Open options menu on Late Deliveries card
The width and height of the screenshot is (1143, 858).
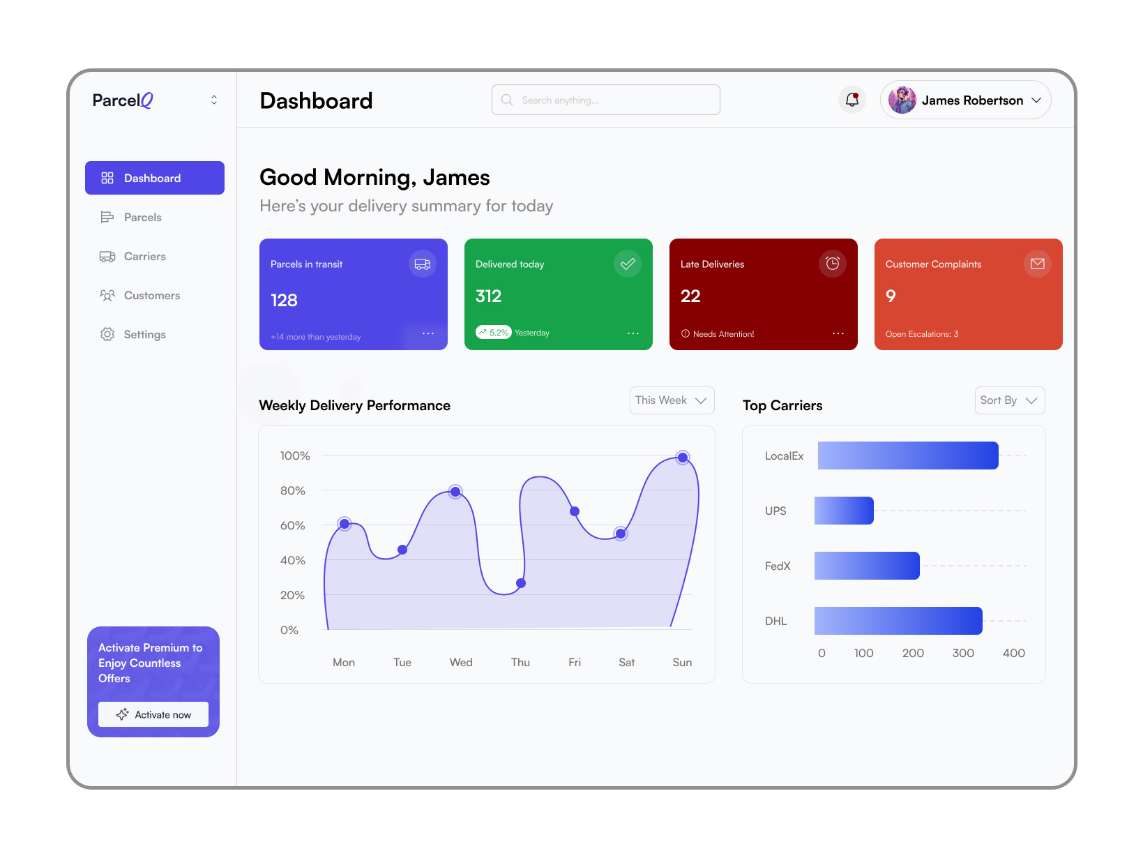[x=838, y=334]
